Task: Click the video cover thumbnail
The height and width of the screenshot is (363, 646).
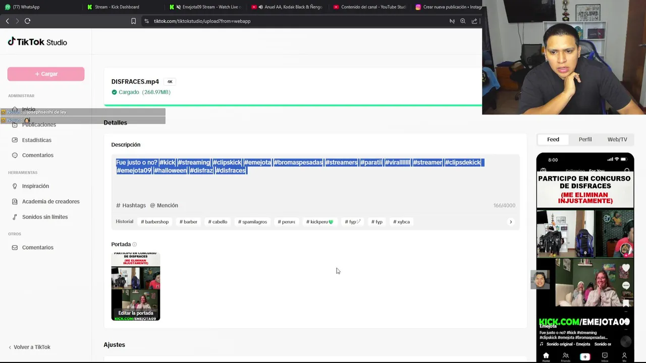Action: pos(136,286)
